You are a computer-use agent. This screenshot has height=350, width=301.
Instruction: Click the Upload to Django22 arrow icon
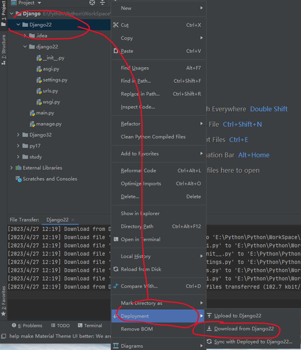tap(209, 315)
